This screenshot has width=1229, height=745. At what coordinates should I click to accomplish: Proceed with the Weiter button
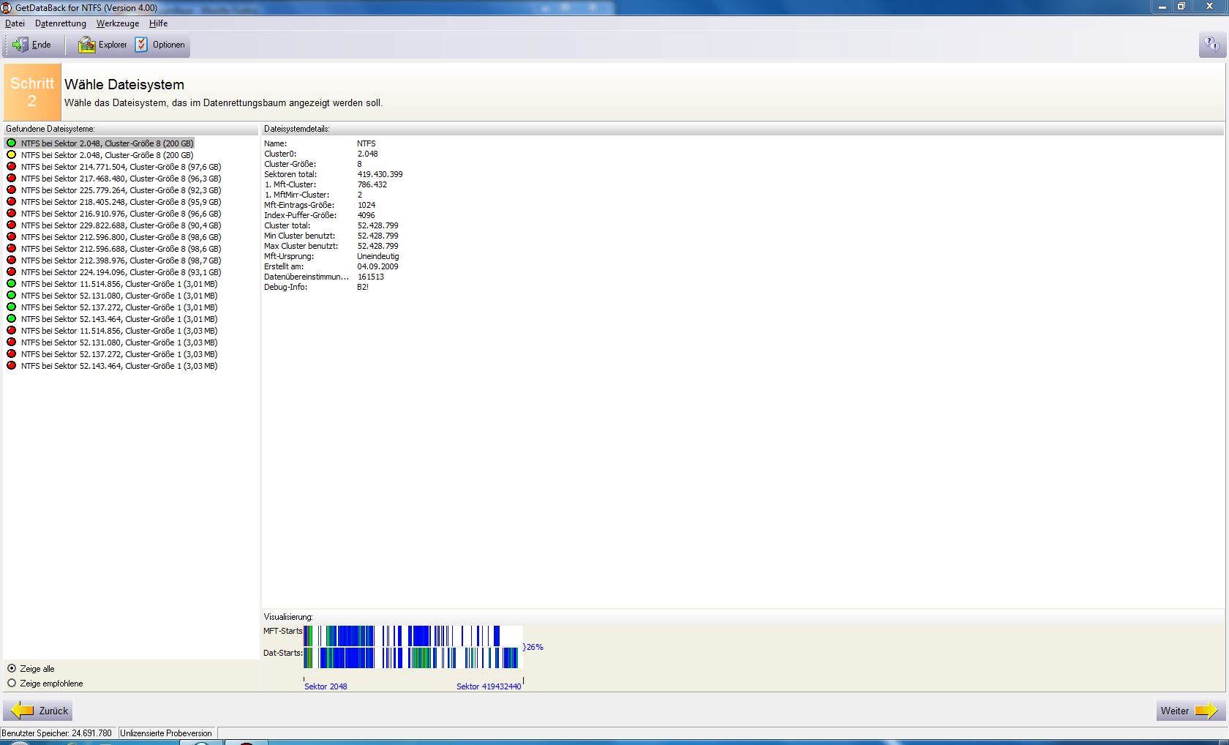[1190, 711]
